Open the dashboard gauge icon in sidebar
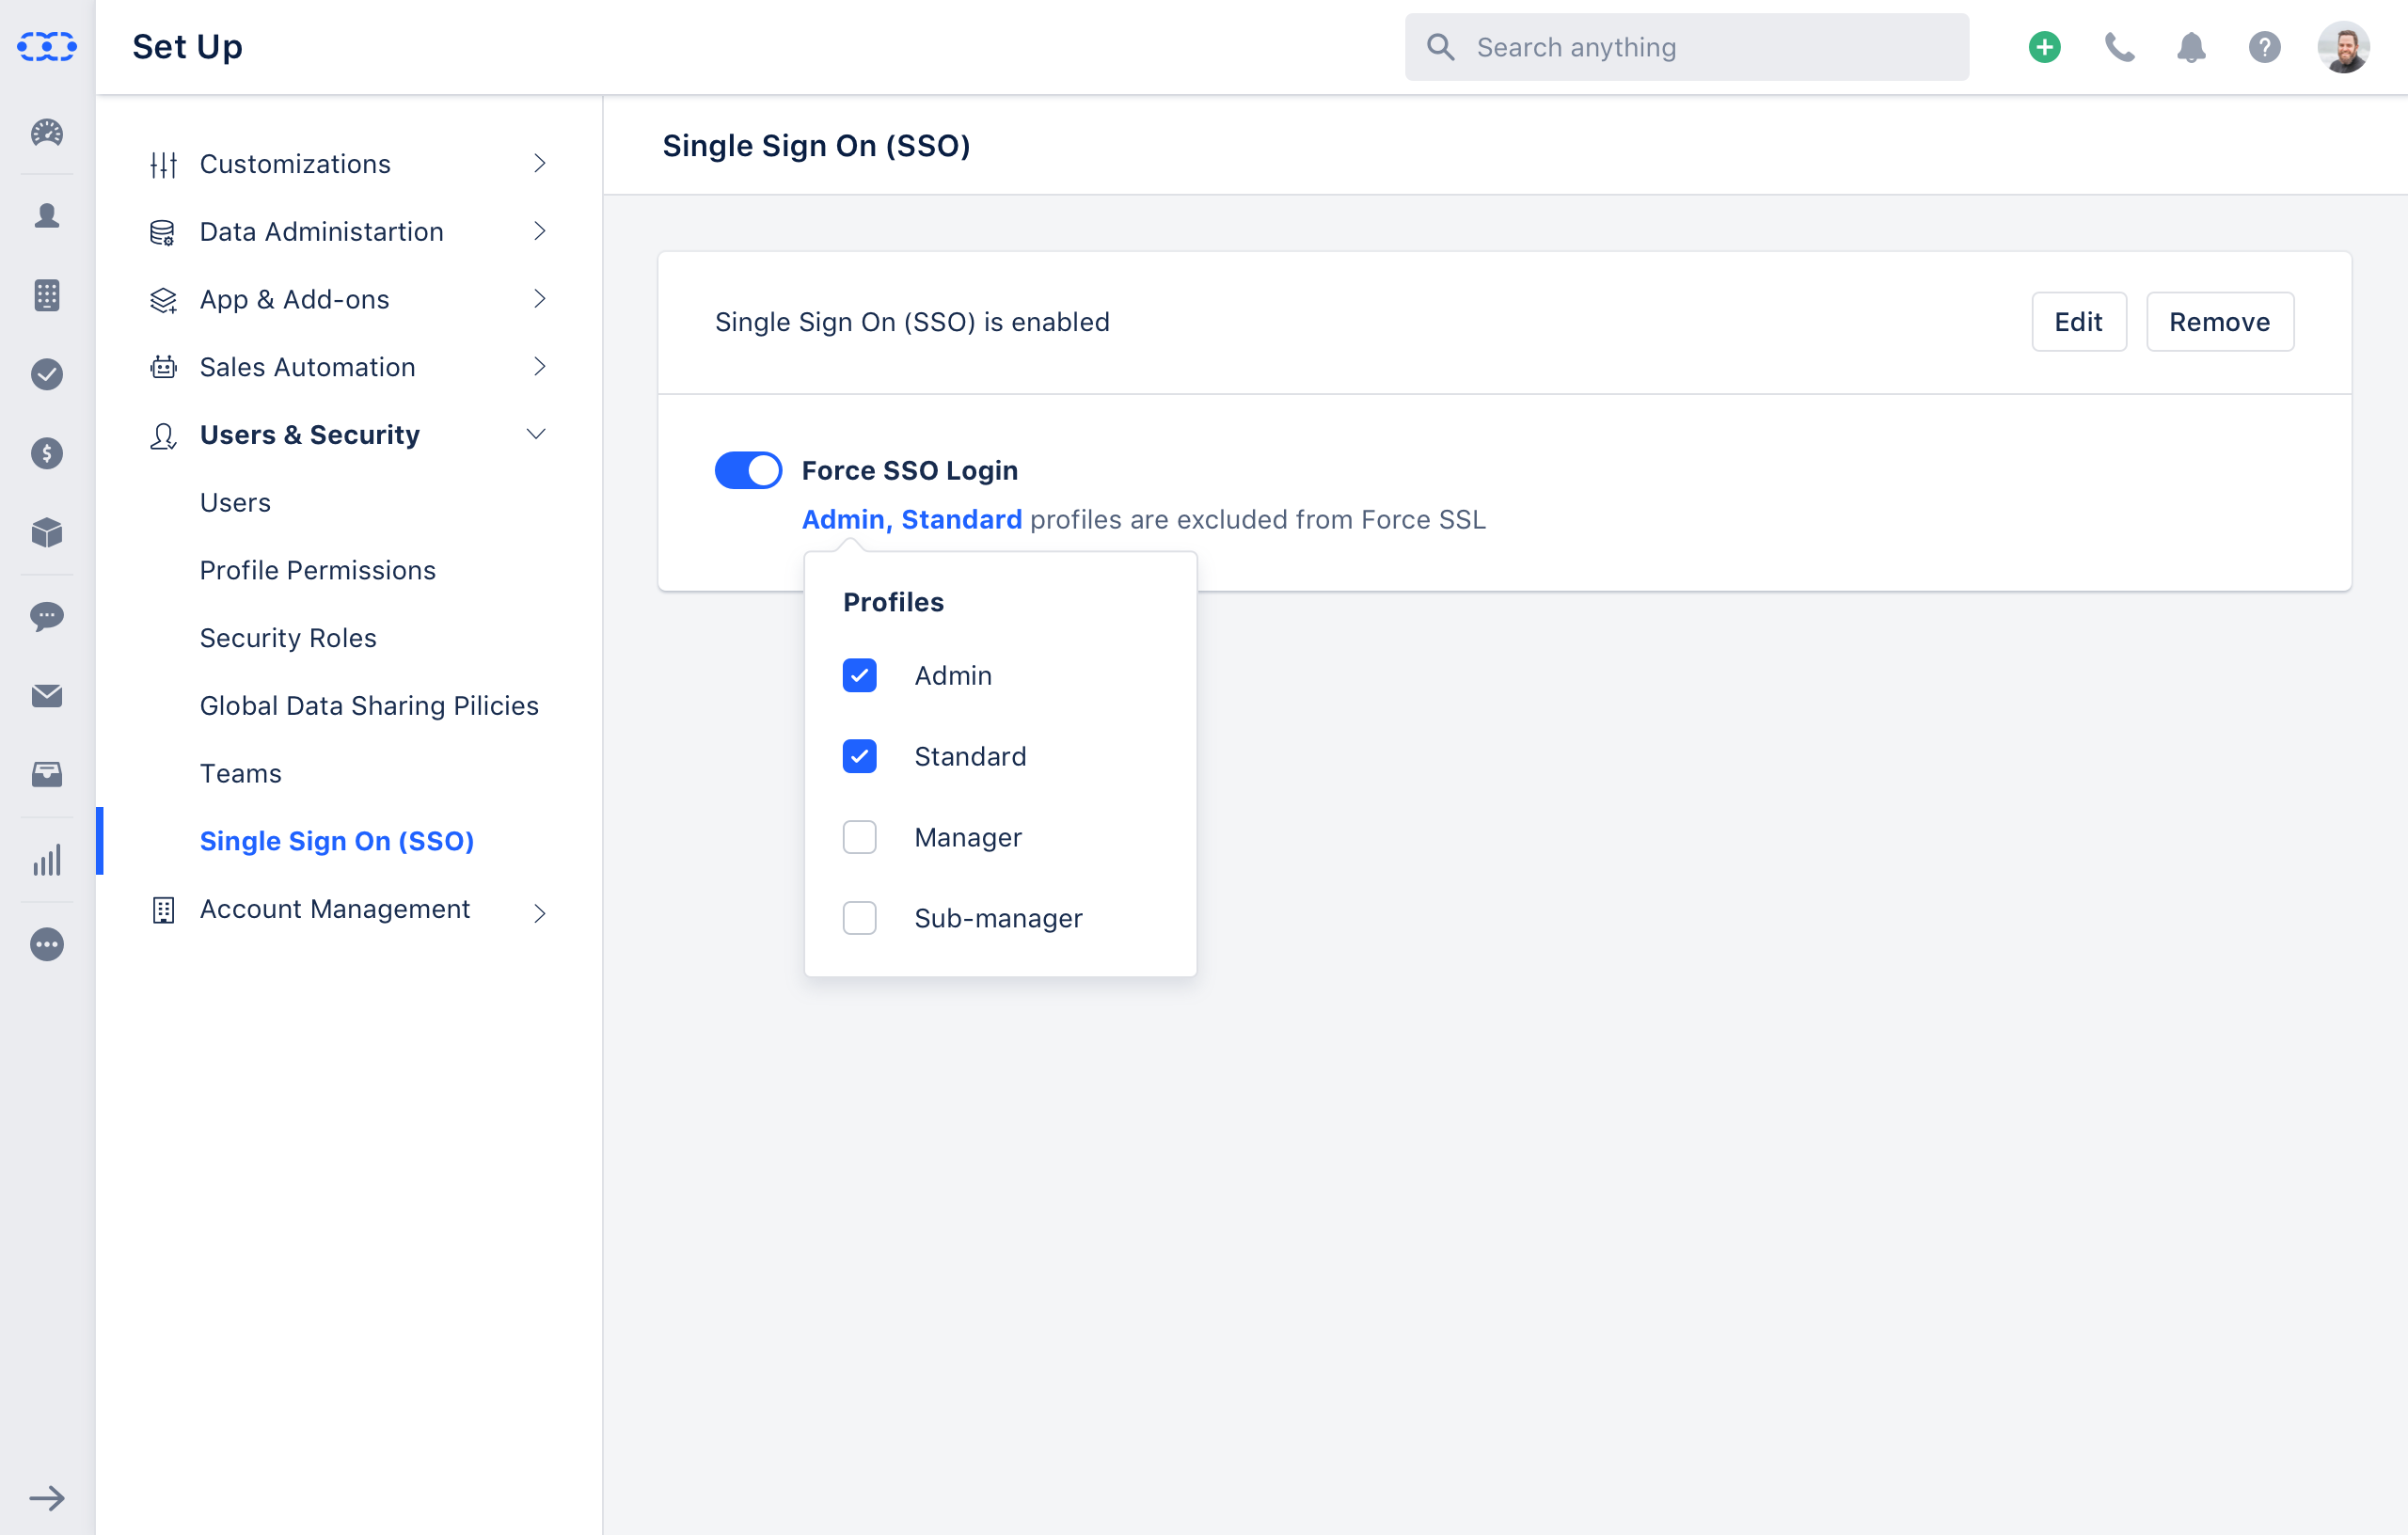The height and width of the screenshot is (1535, 2408). click(47, 132)
